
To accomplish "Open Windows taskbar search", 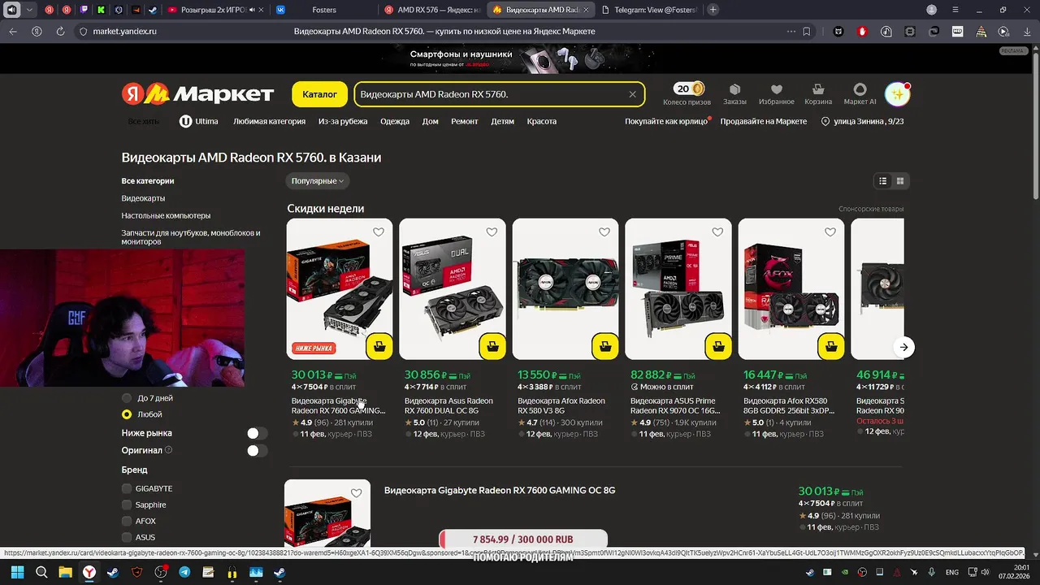I will click(41, 572).
